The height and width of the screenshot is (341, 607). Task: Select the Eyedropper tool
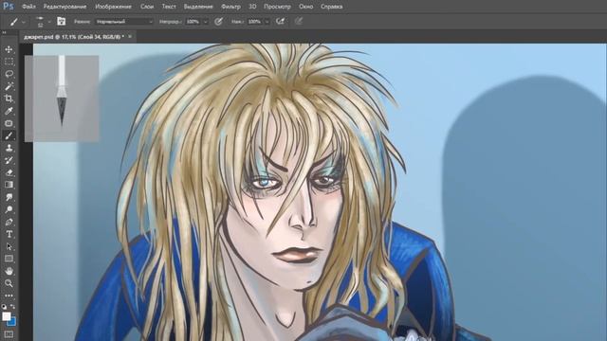click(9, 111)
